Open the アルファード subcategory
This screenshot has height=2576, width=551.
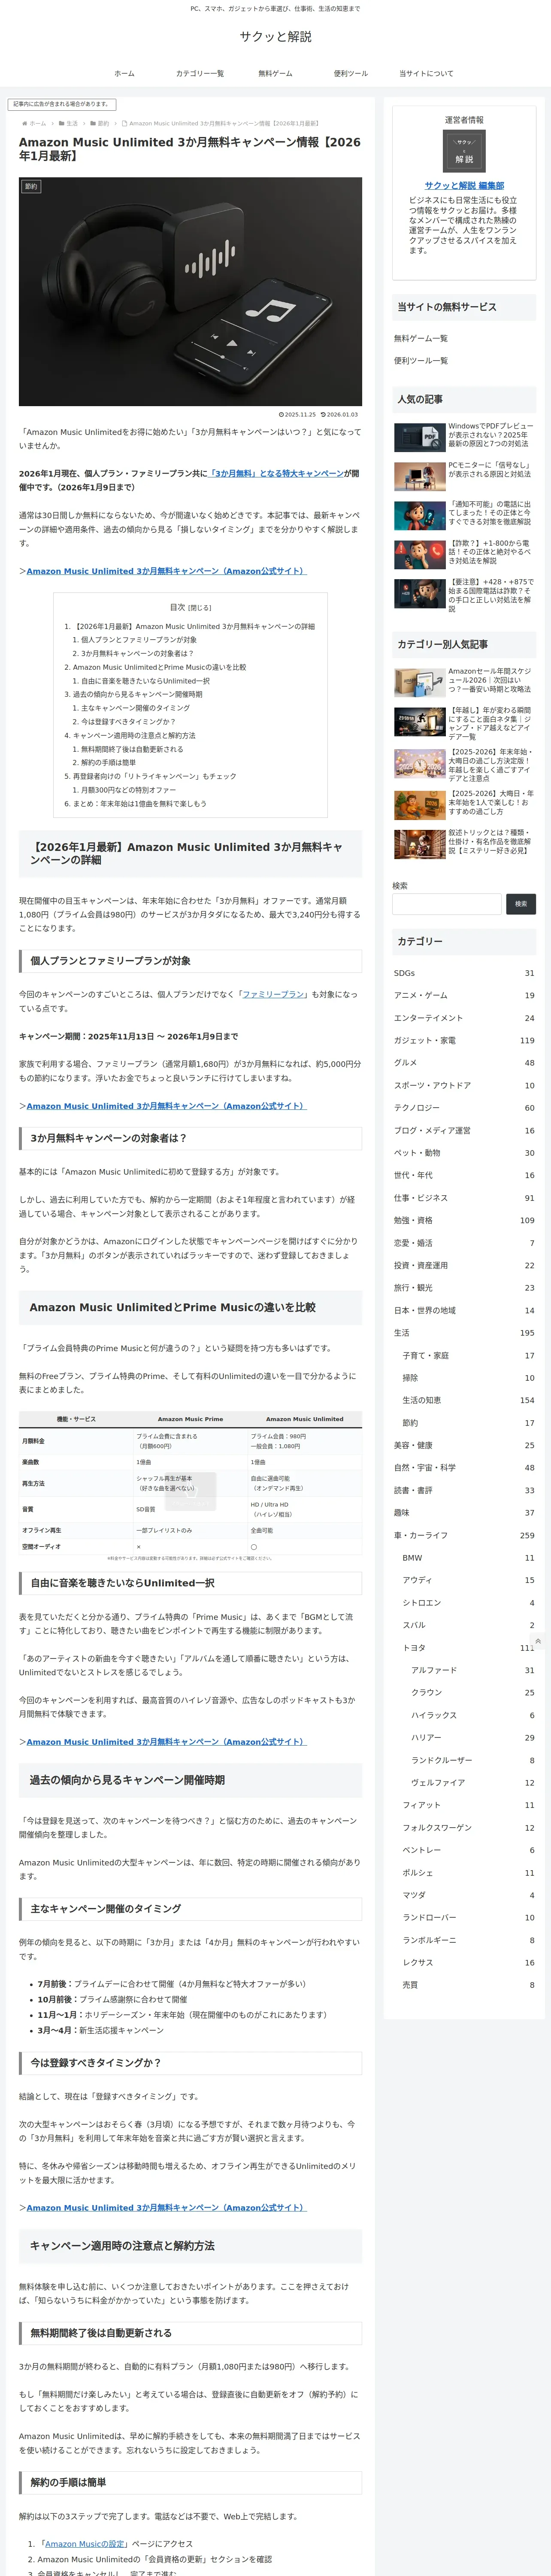[x=473, y=1670]
